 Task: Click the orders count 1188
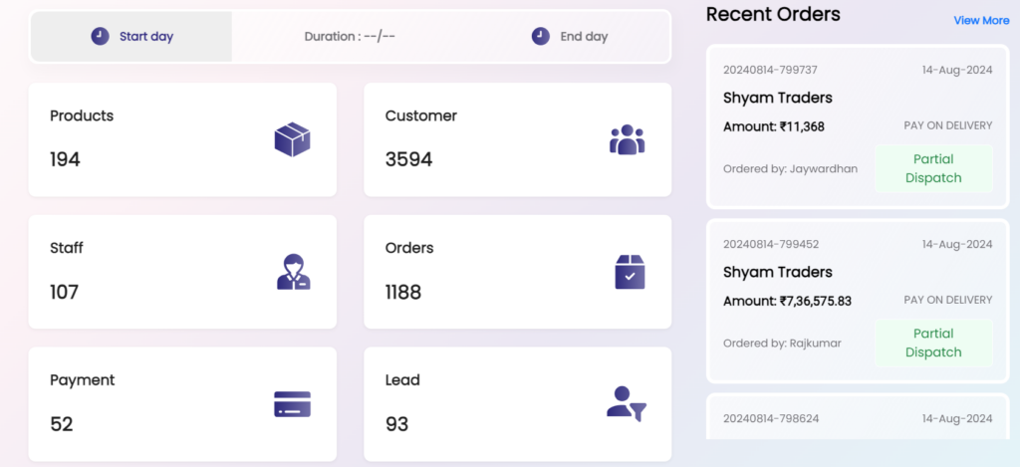click(x=403, y=292)
